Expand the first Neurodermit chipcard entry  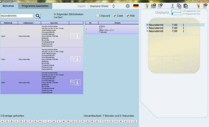(147, 25)
